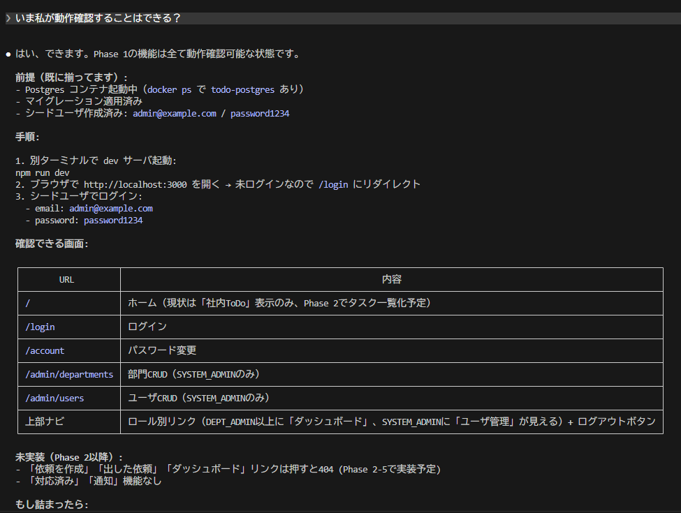681x513 pixels.
Task: Click the npm run dev command line
Action: (x=43, y=172)
